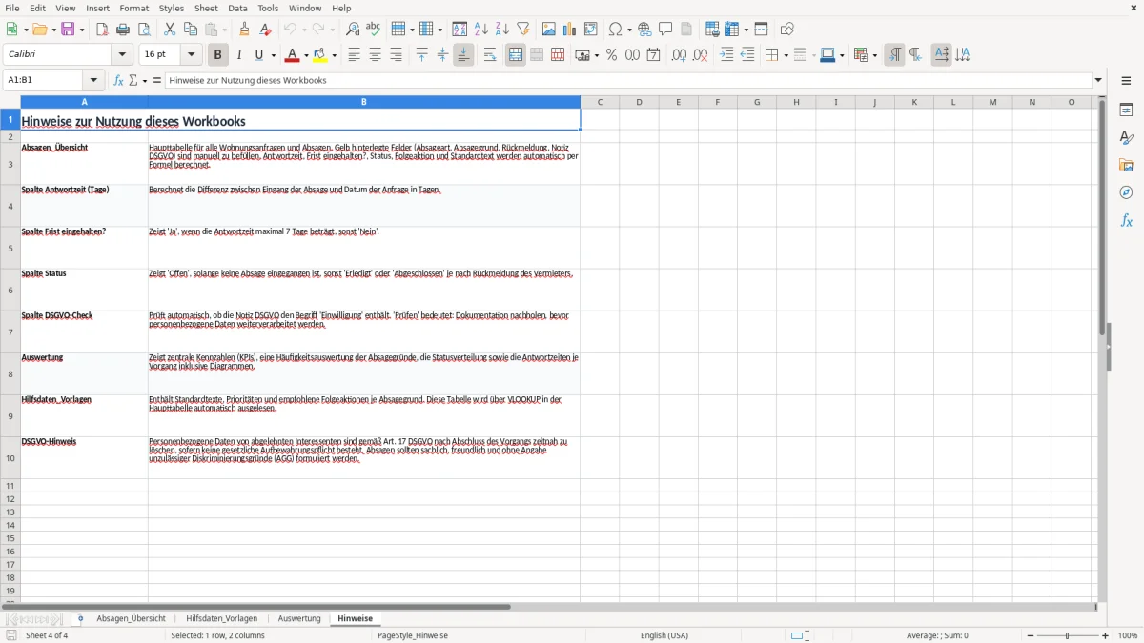Click the Print icon
Viewport: 1144px width, 643px height.
coord(123,30)
